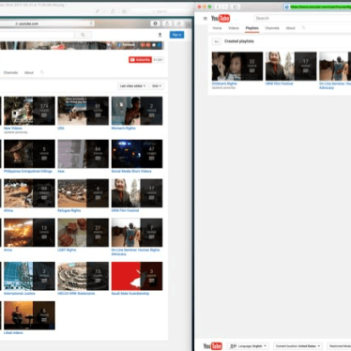Viewport: 351px width, 351px height.
Task: Open the Language English dropdown in footer
Action: (248, 346)
